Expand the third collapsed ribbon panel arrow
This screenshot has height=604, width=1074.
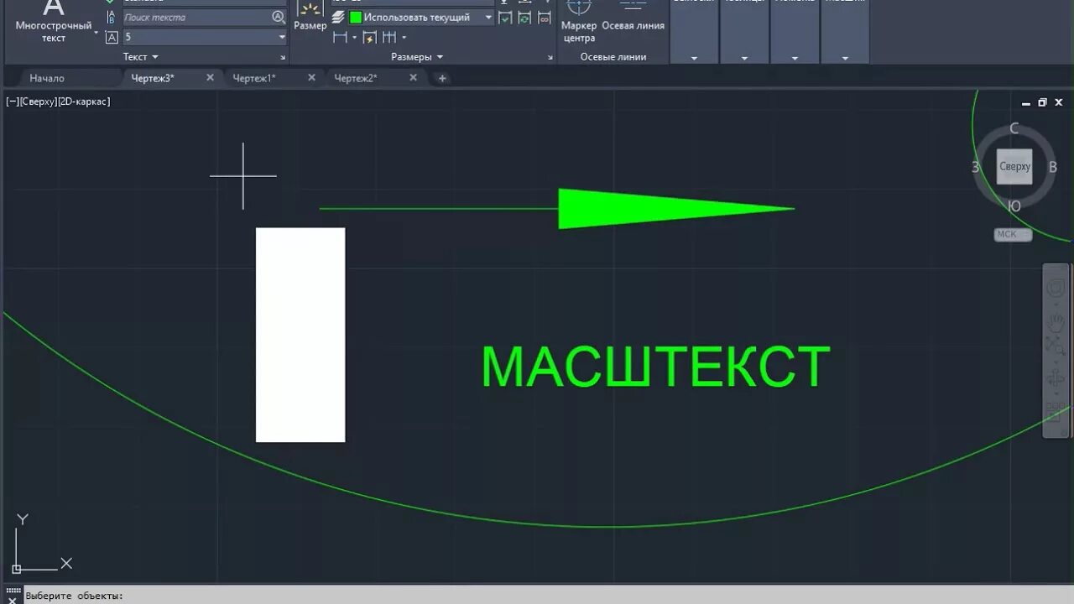795,58
